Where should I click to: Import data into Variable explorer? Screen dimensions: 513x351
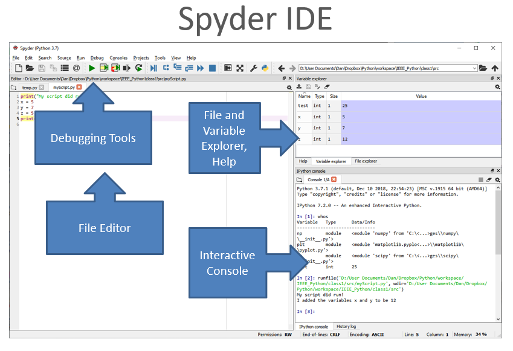coord(299,86)
